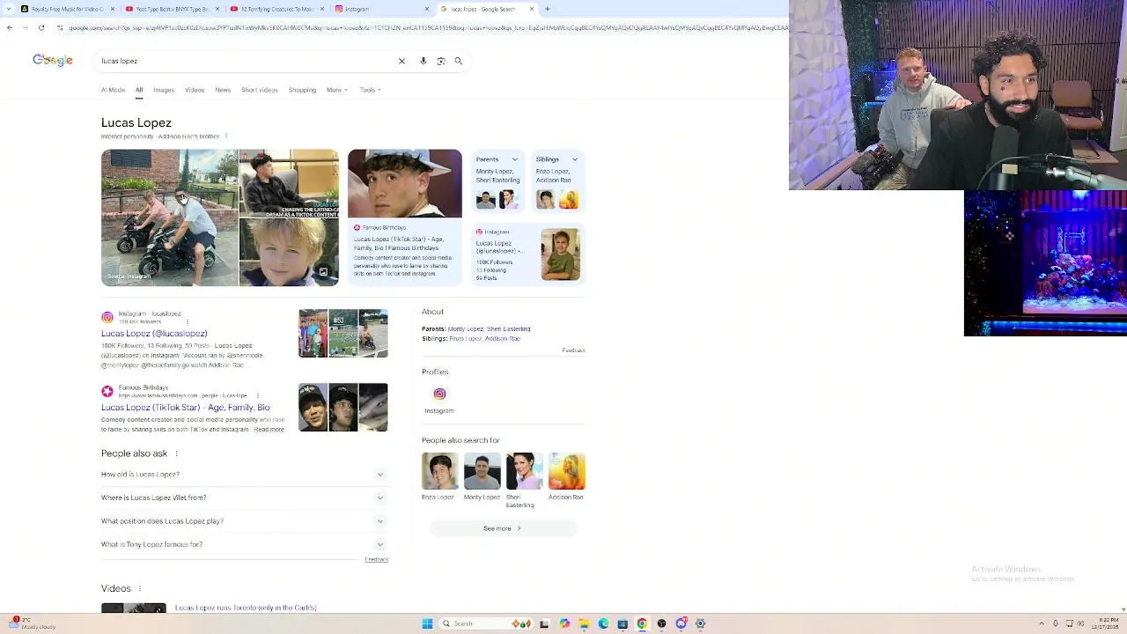Open the Copilot icon in the taskbar
This screenshot has width=1127, height=634.
tap(564, 623)
